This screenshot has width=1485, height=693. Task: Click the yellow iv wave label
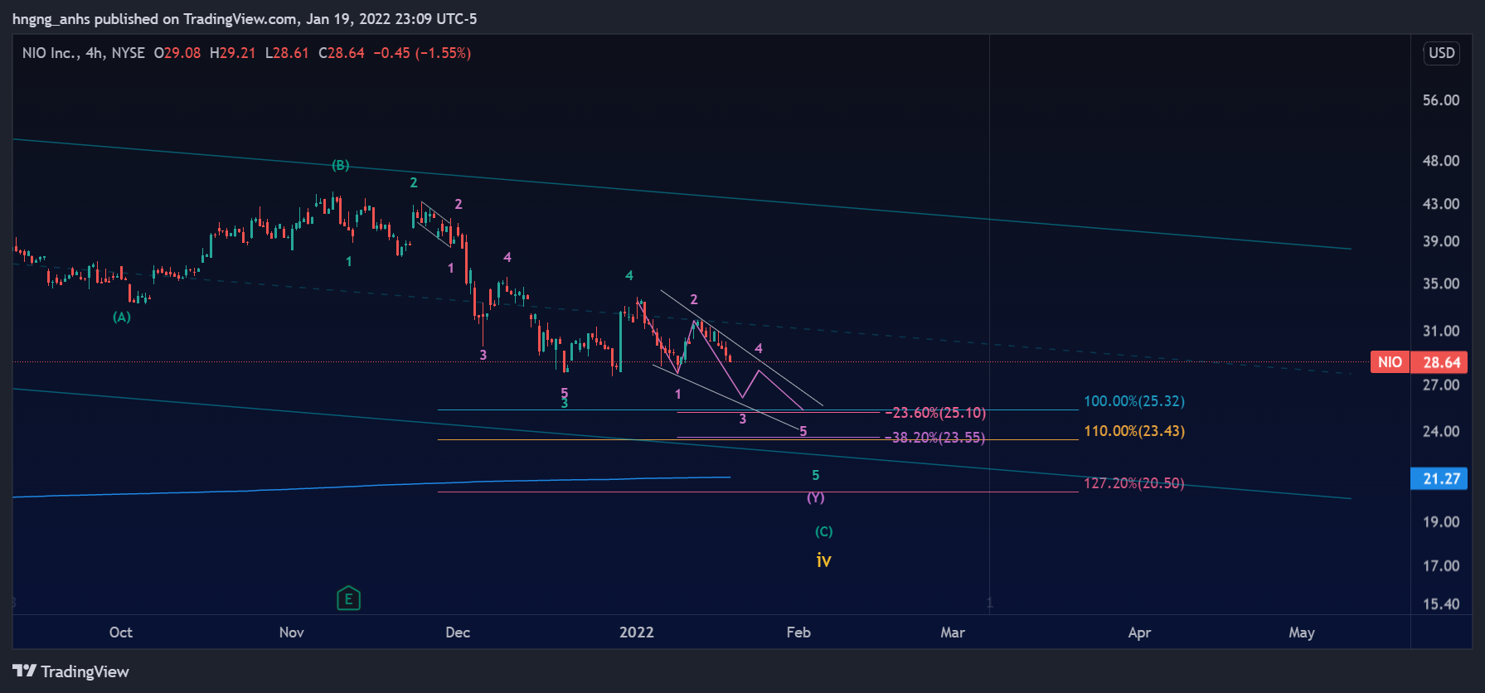point(823,560)
